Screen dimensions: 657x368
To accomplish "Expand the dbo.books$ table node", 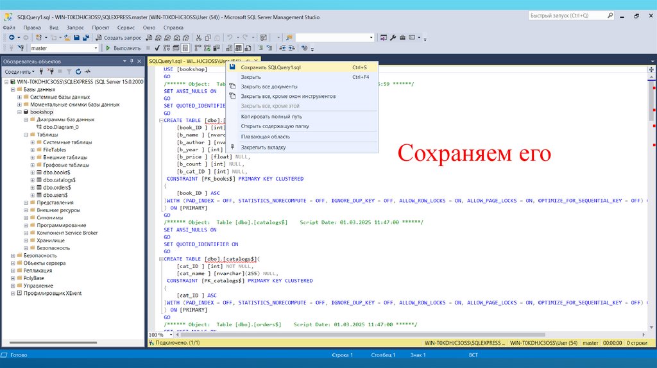I will (33, 172).
